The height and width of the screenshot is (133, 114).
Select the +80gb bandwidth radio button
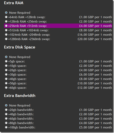coord(6,123)
